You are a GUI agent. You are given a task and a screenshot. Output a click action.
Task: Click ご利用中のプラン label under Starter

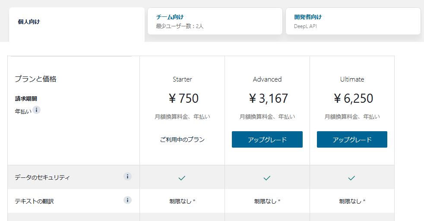pos(182,140)
